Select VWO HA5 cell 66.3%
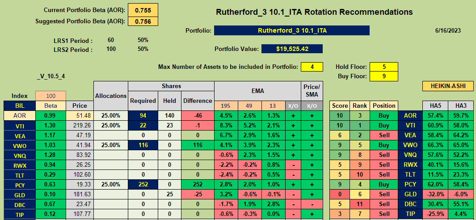Viewport: 476px width, 220px height. pyautogui.click(x=435, y=145)
